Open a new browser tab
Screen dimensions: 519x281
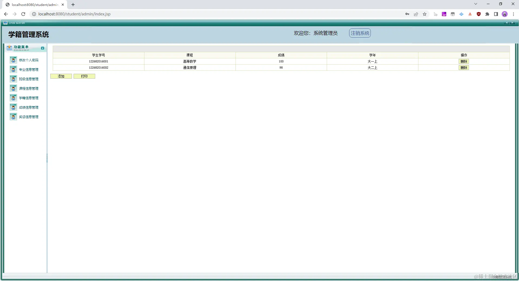click(x=73, y=5)
